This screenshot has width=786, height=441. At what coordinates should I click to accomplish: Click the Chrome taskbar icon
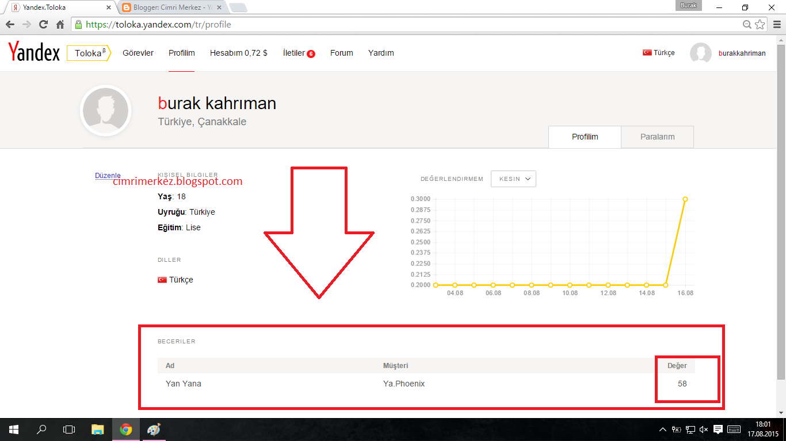[x=125, y=429]
